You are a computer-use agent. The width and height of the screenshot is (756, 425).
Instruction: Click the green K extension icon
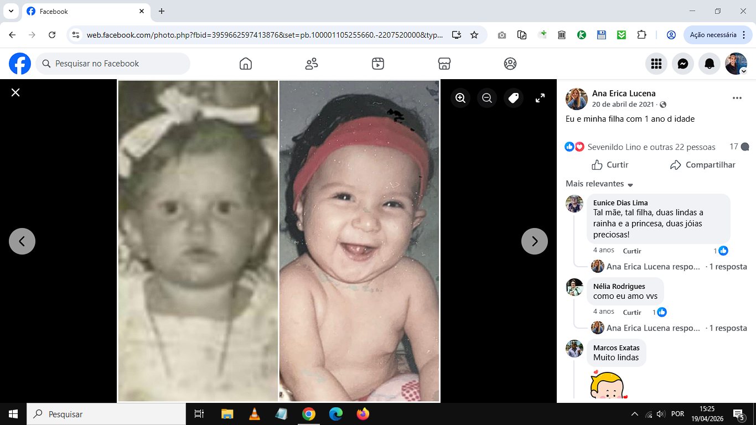(582, 35)
